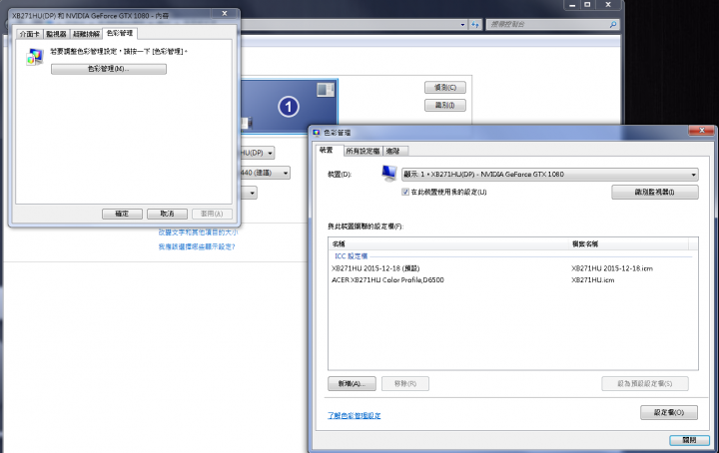This screenshot has height=453, width=719.
Task: Uncheck 在此裝置使用我的設定 checkbox
Action: pyautogui.click(x=405, y=192)
